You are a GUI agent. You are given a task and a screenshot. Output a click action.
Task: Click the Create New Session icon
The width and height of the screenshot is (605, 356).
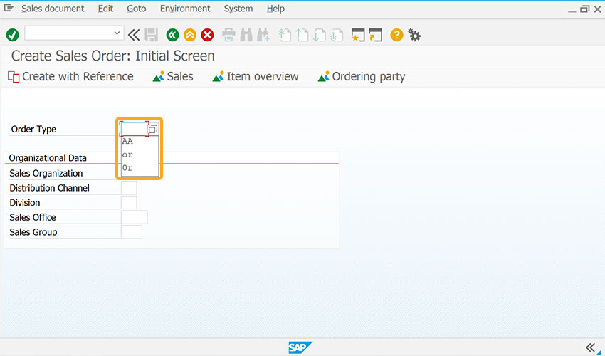(358, 35)
